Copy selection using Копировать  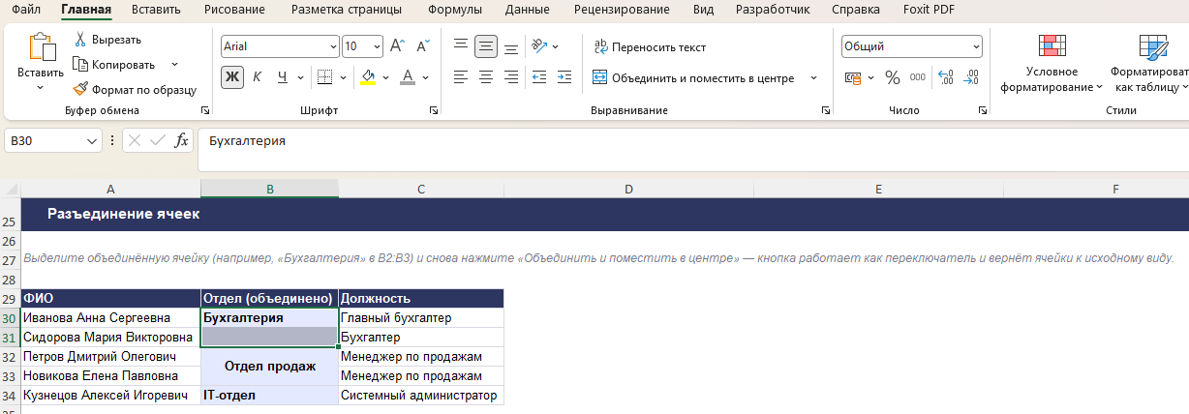click(113, 64)
